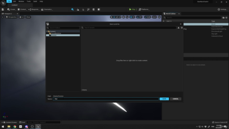Click the Search Folders field in dialog

(x=63, y=28)
